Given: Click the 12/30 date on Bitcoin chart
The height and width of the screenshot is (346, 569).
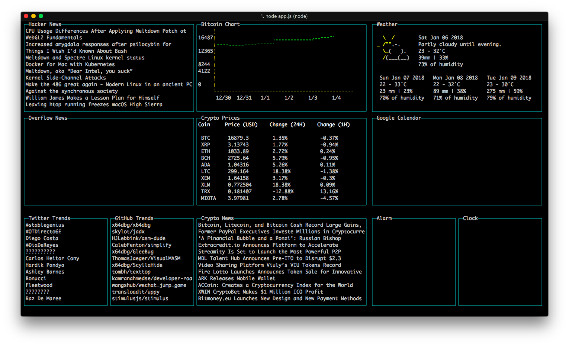Looking at the screenshot, I should 223,98.
